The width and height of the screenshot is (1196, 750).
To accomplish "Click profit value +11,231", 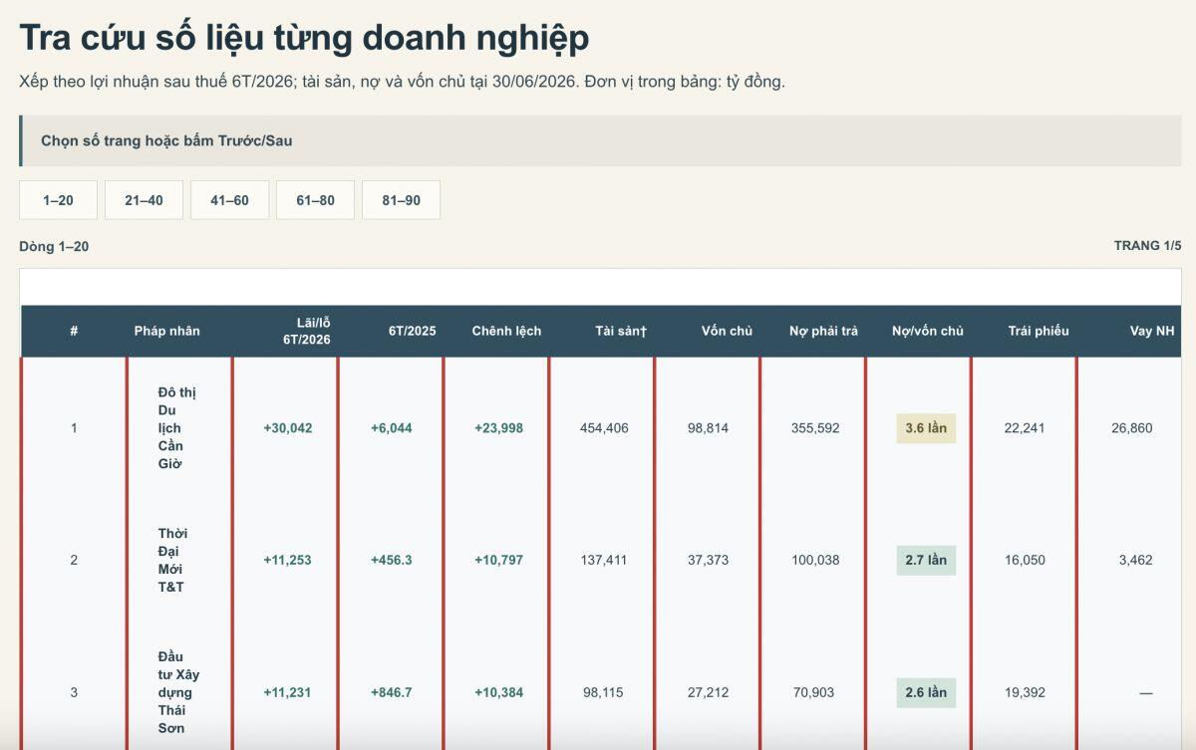I will 288,692.
